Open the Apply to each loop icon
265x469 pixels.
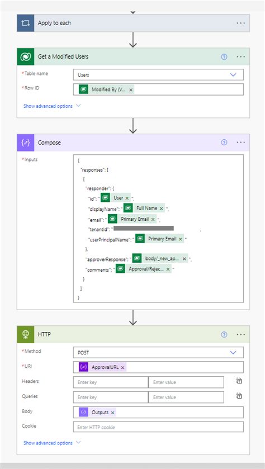25,23
